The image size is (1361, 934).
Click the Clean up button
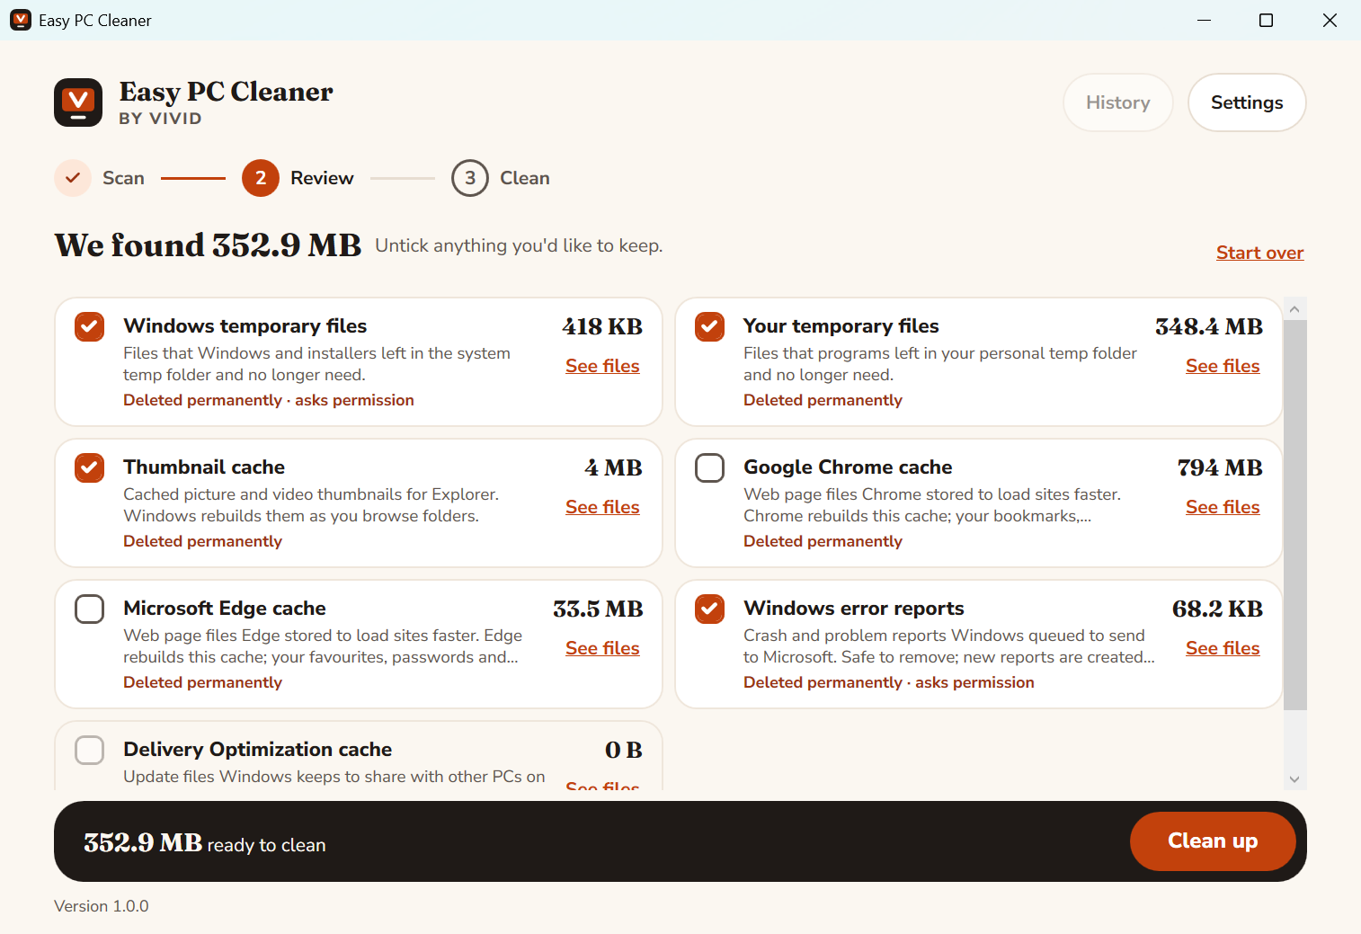pyautogui.click(x=1213, y=841)
